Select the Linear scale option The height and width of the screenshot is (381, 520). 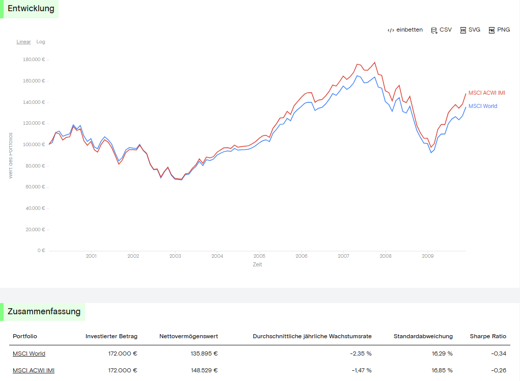tap(23, 42)
